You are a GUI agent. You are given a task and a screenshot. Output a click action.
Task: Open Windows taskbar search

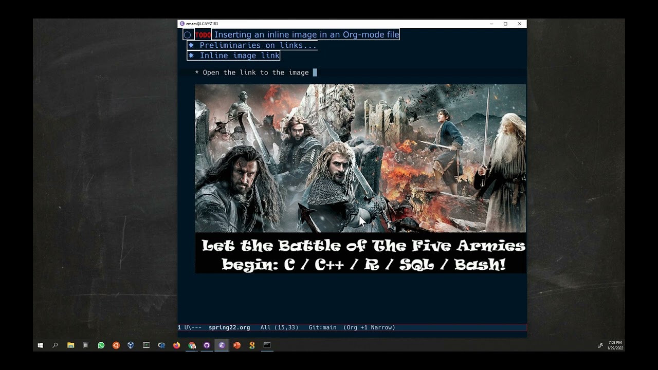55,345
